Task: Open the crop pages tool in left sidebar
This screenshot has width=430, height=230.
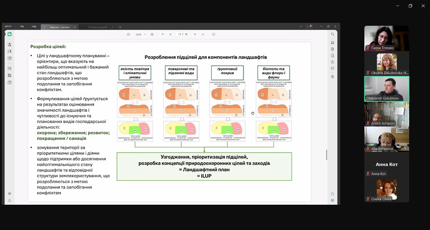Action: (9, 75)
